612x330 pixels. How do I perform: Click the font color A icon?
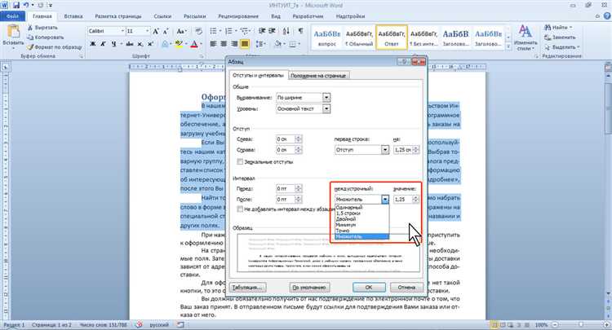click(x=194, y=44)
